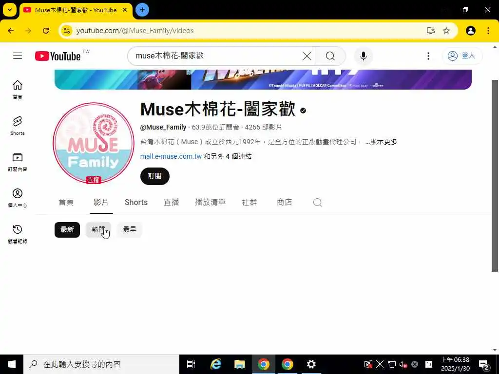Click the browser address bar URL
499x374 pixels.
coord(135,31)
